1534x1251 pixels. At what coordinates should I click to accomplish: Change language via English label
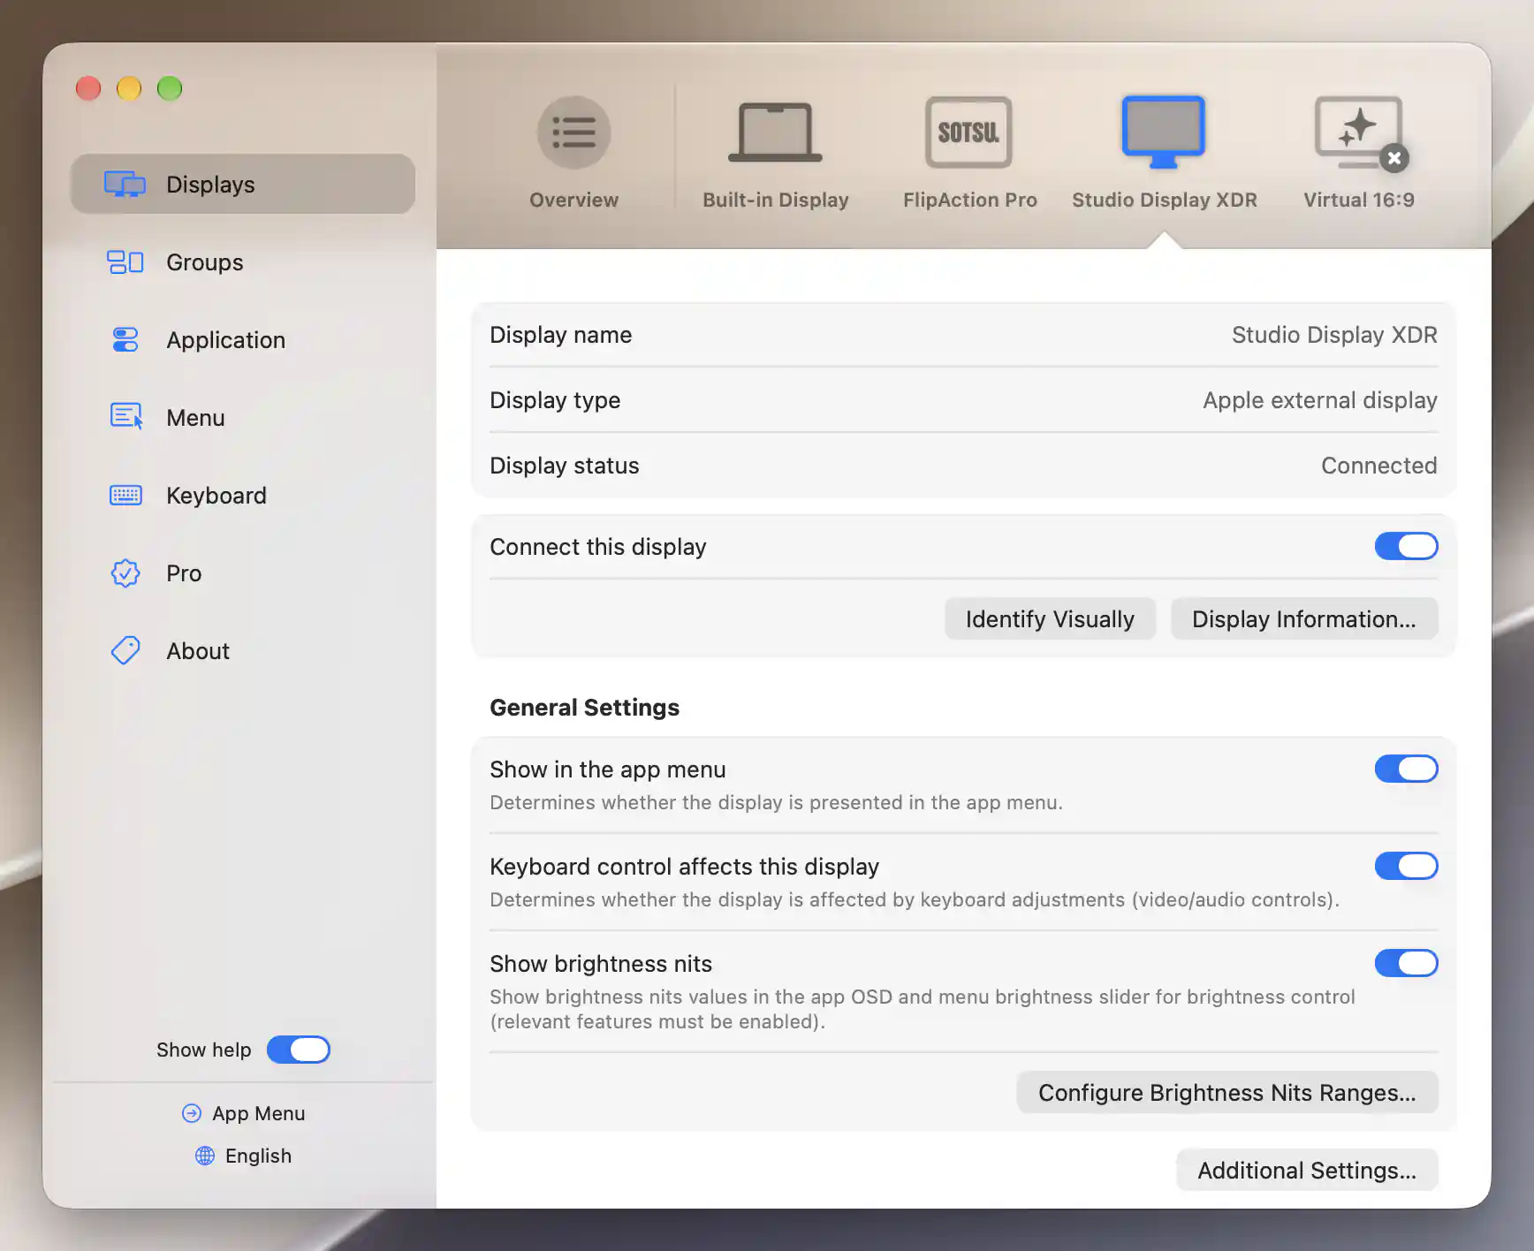point(258,1156)
